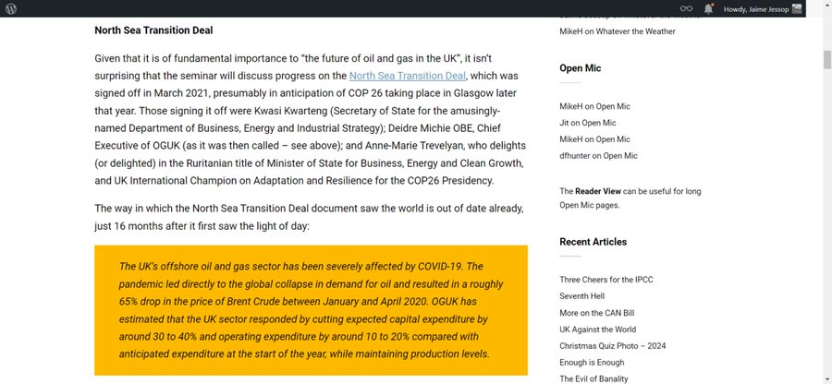The image size is (832, 384).
Task: Open article Three Cheers for the IPCC
Action: point(606,280)
